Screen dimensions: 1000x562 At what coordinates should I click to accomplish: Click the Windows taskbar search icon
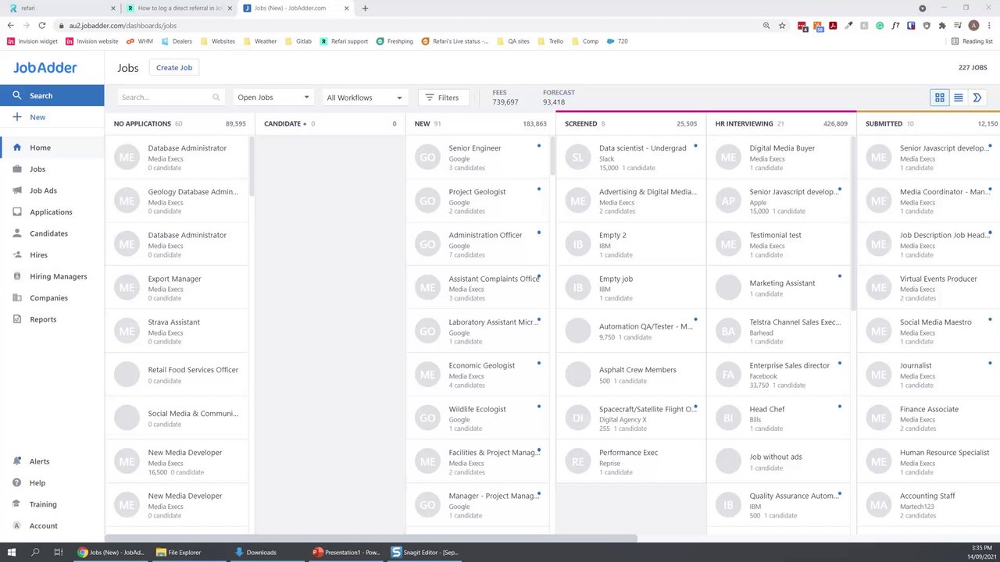coord(35,552)
